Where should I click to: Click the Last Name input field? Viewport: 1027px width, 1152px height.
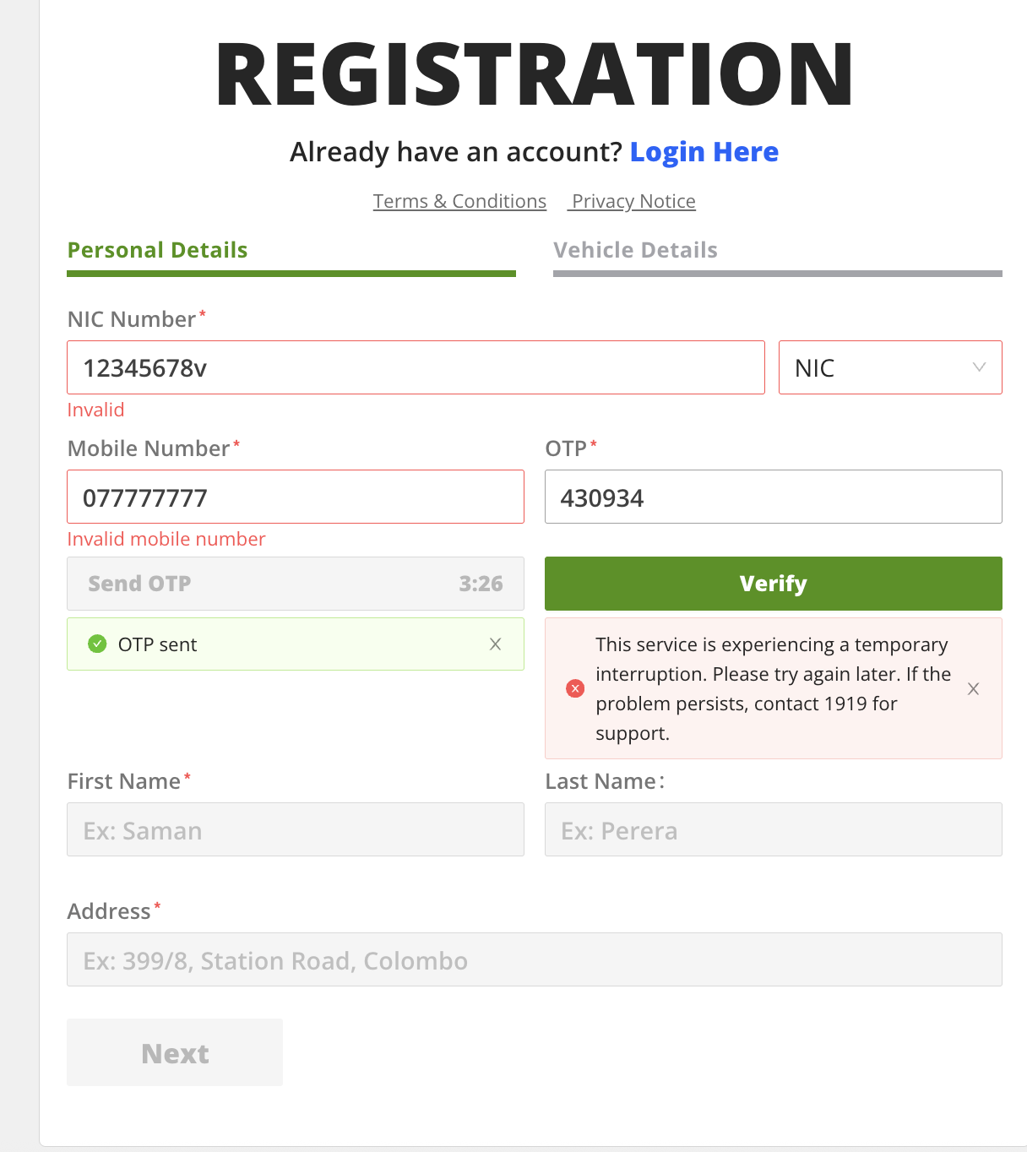(x=773, y=829)
